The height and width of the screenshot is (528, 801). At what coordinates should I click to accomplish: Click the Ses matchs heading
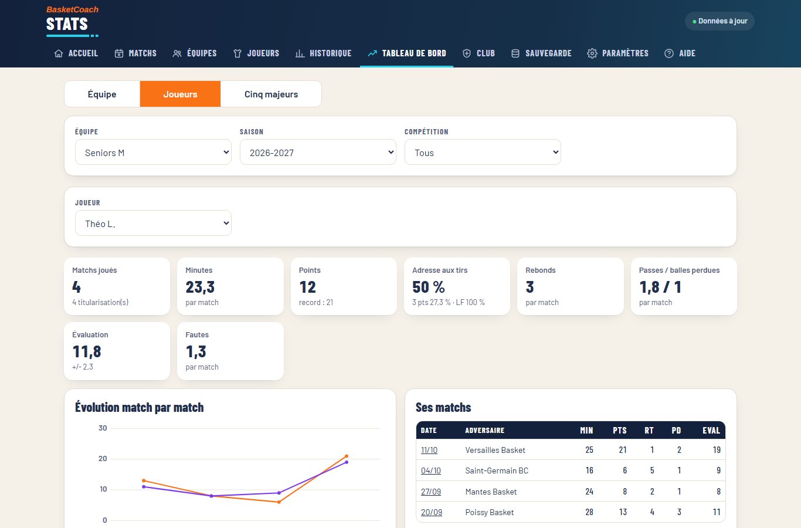[443, 407]
